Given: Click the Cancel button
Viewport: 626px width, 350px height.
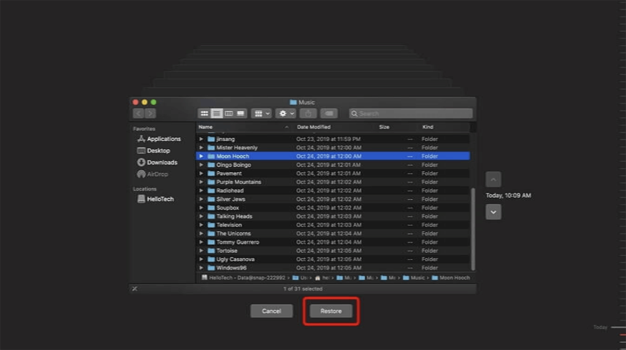Looking at the screenshot, I should coord(272,311).
